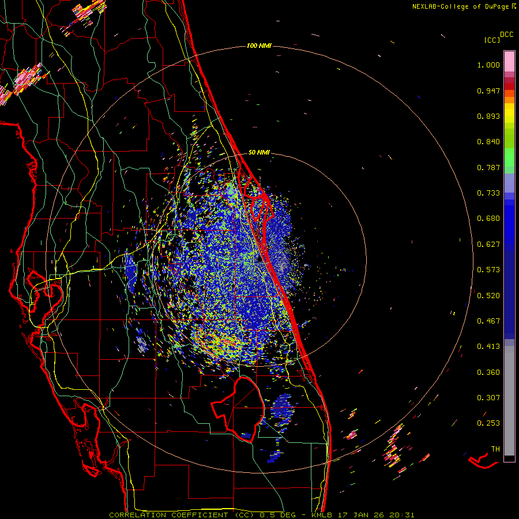Screen dimensions: 519x519
Task: Select the 0.520 scale value
Action: coord(488,296)
